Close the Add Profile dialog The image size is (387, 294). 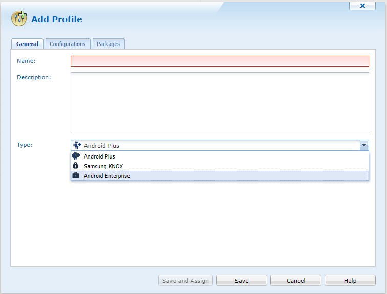[x=362, y=6]
